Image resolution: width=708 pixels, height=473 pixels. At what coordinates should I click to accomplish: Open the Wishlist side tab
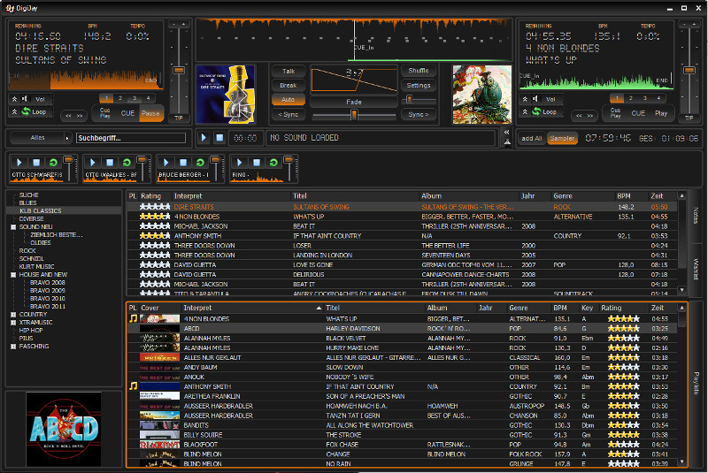click(x=696, y=269)
